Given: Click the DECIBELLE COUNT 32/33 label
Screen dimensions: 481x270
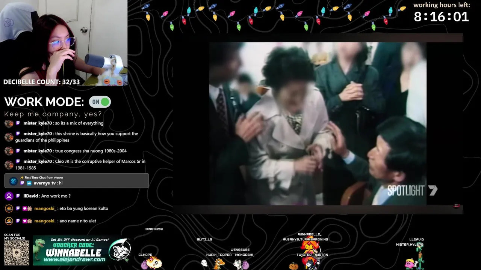Looking at the screenshot, I should click(x=41, y=82).
